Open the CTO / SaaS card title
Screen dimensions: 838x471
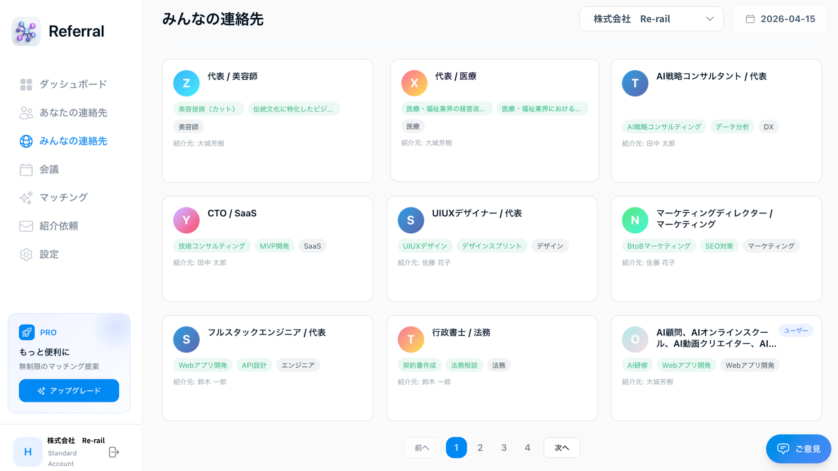(x=232, y=213)
